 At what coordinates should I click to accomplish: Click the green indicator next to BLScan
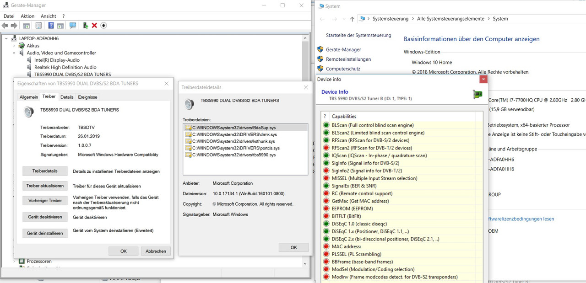tap(326, 125)
